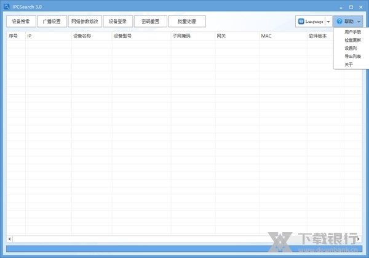Open 关于 about menu entry
369x258 pixels.
coord(349,64)
